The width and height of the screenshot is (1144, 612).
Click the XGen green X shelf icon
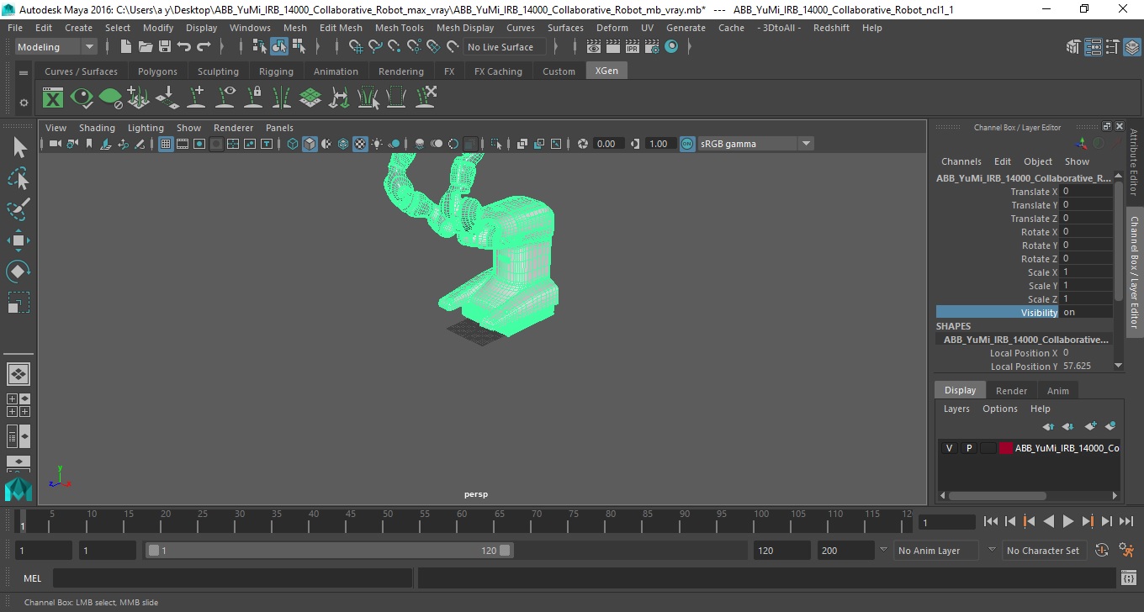(x=53, y=98)
